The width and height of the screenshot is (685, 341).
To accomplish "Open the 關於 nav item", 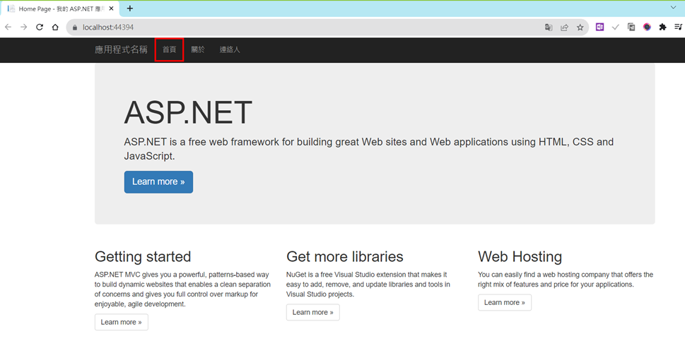I will (198, 49).
